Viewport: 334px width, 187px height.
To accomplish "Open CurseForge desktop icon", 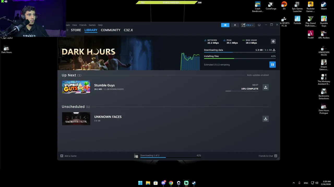I will (x=271, y=6).
